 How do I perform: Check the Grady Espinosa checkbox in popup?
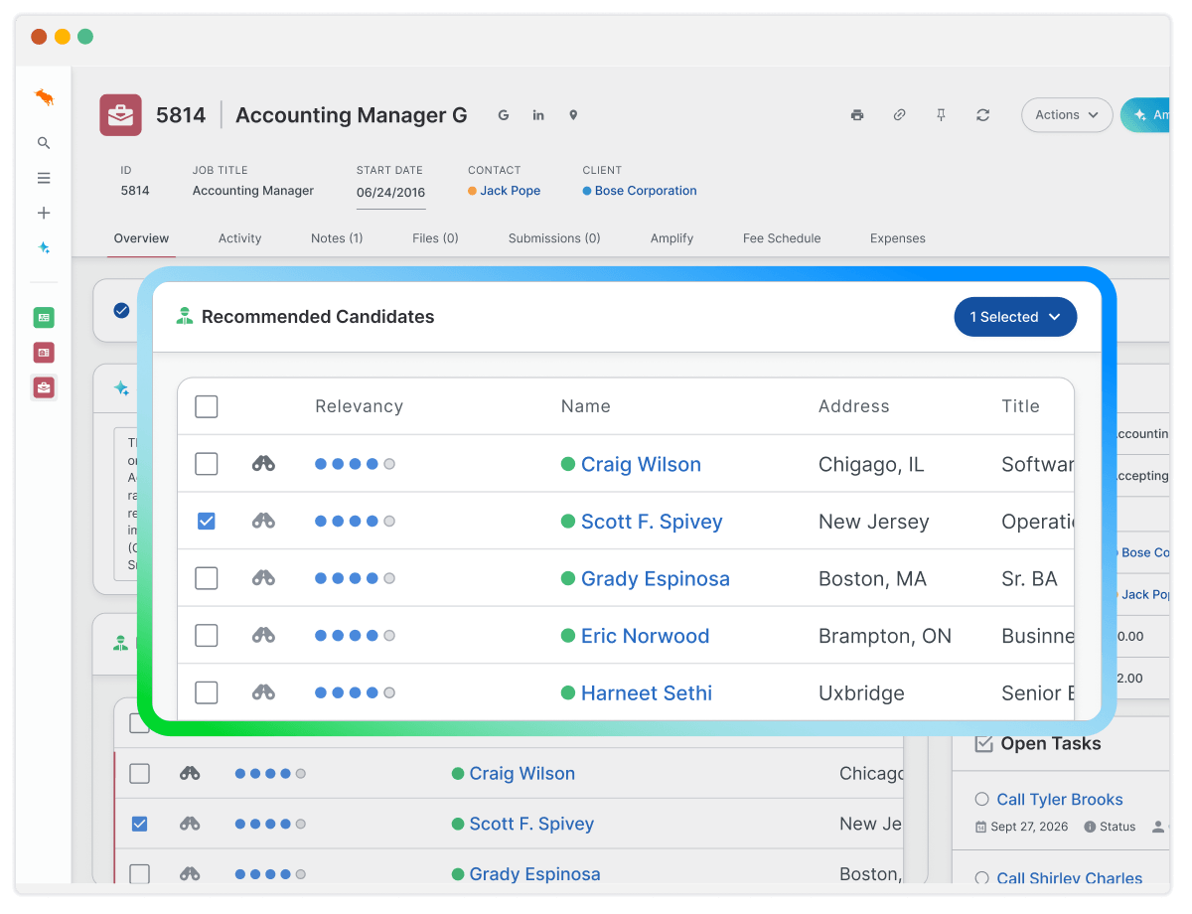tap(207, 578)
